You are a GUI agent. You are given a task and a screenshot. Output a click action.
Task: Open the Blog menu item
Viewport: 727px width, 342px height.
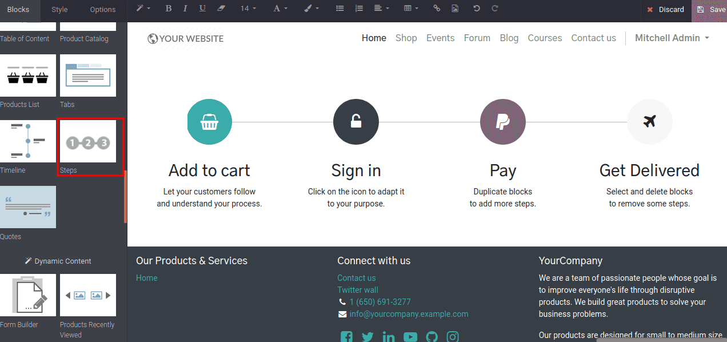[509, 38]
